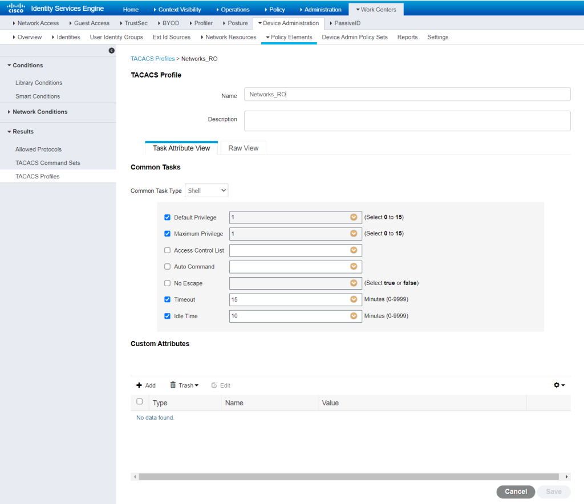This screenshot has width=584, height=504.
Task: Open Ext Id Sources
Action: [x=171, y=37]
